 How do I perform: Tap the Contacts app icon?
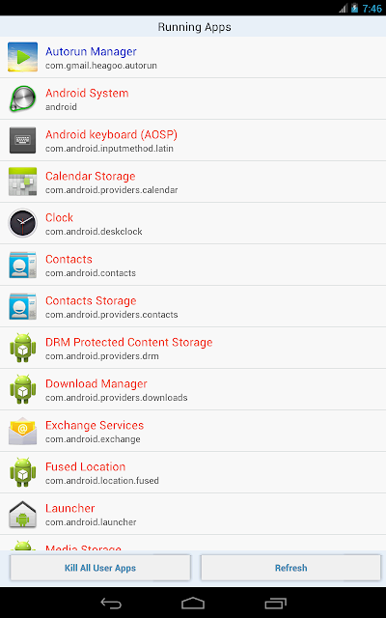pos(22,265)
